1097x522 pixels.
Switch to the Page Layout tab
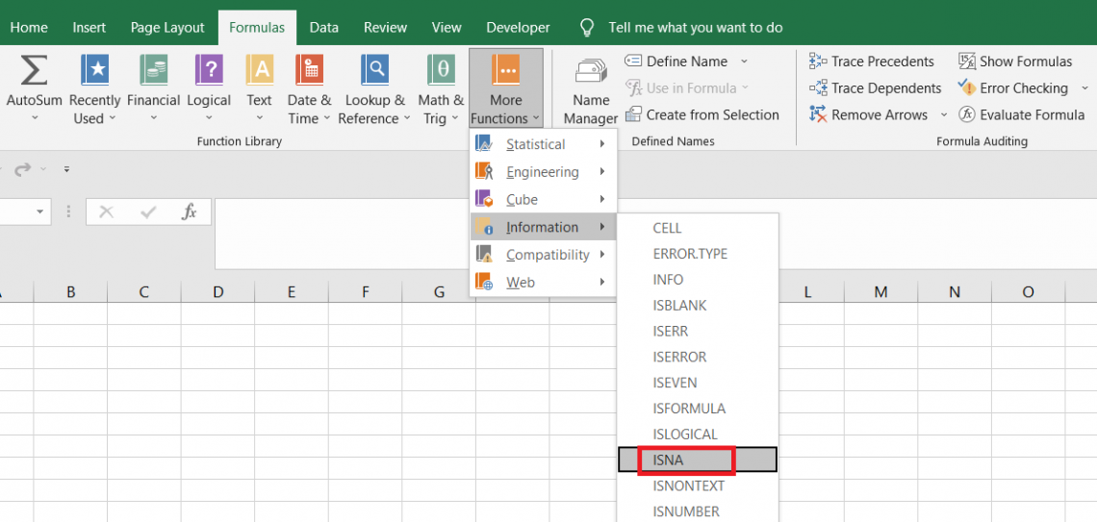167,28
